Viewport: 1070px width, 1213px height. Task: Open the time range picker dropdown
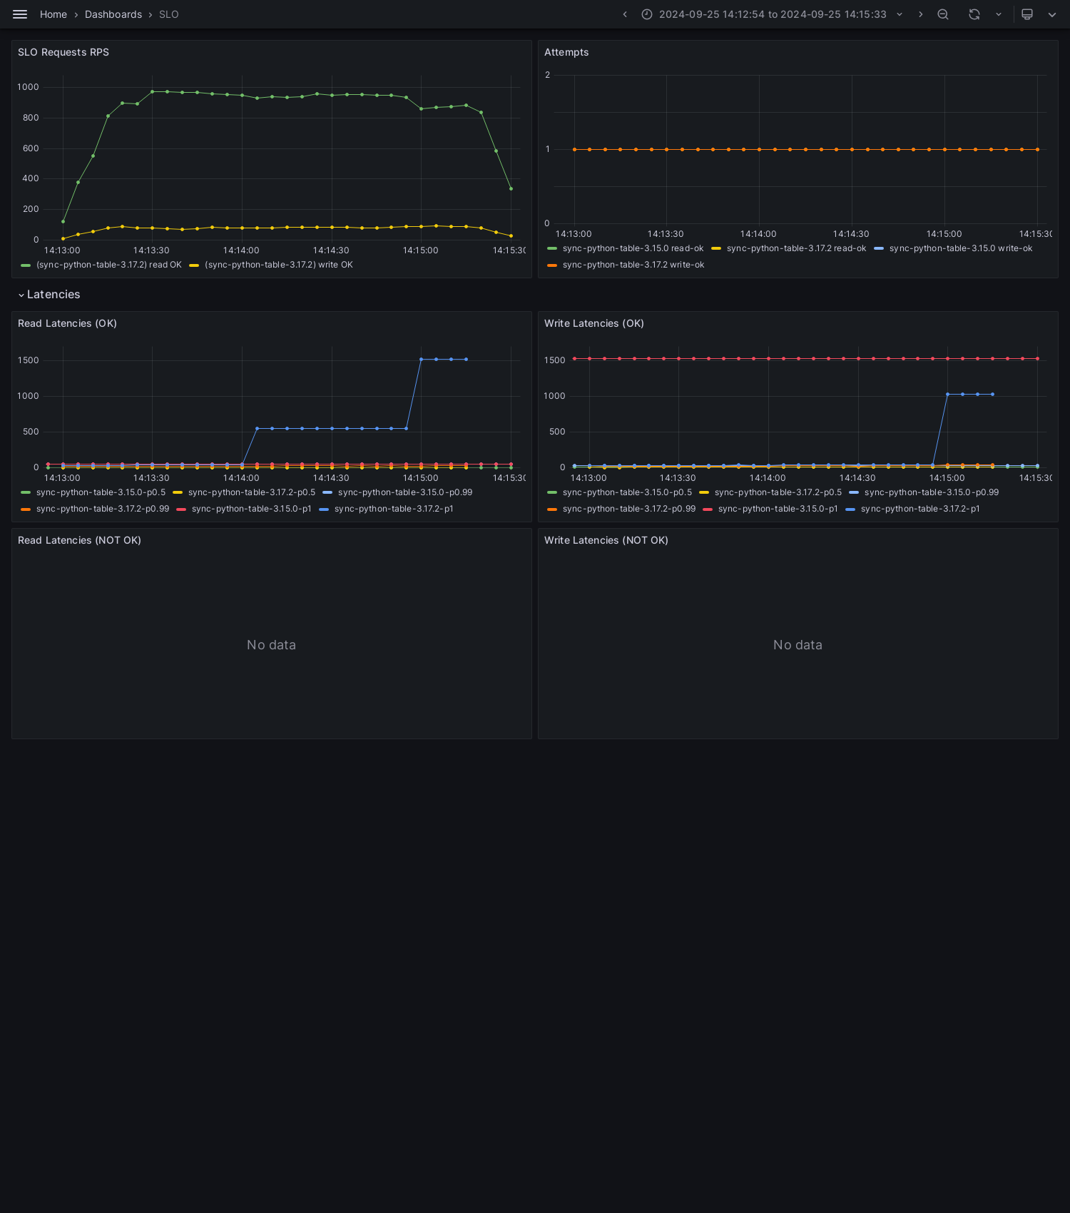point(773,14)
